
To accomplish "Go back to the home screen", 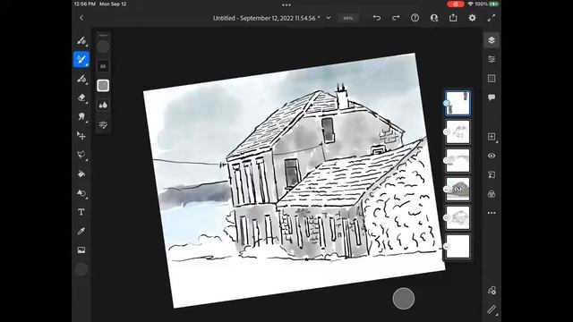I will click(x=81, y=18).
